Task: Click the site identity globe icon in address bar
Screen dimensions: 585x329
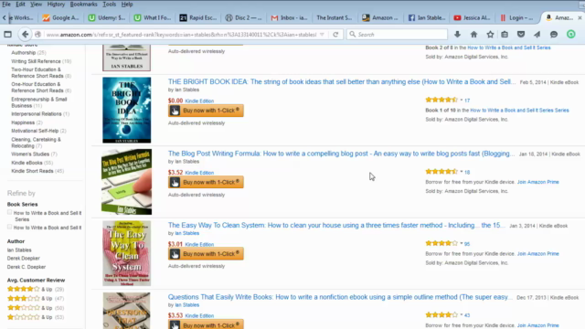Action: click(37, 35)
